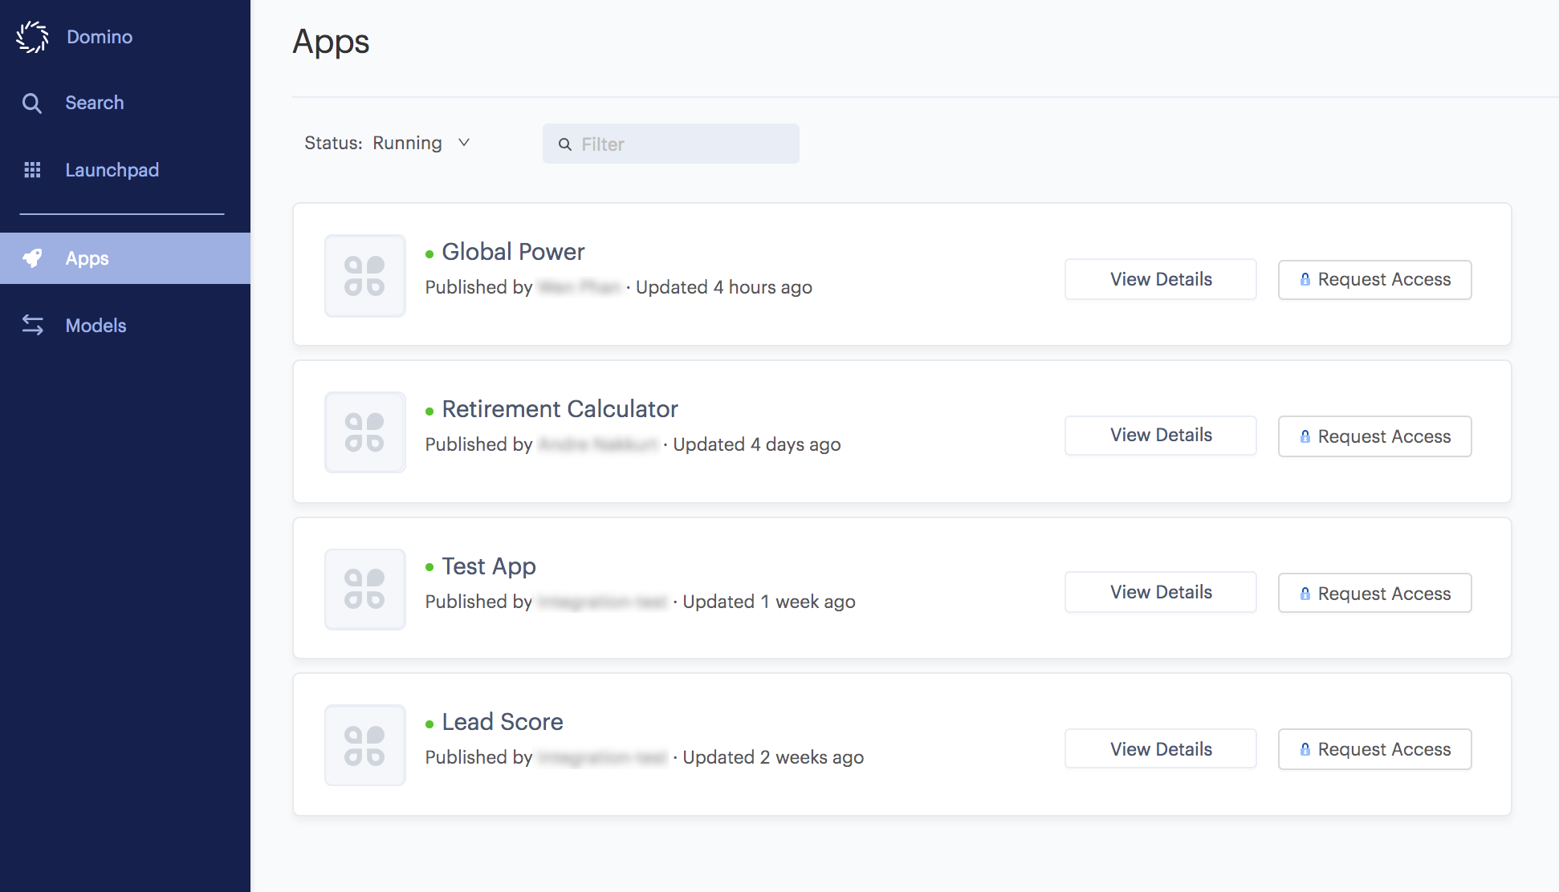Click Global Power app icon thumbnail
This screenshot has height=892, width=1559.
[x=365, y=274]
